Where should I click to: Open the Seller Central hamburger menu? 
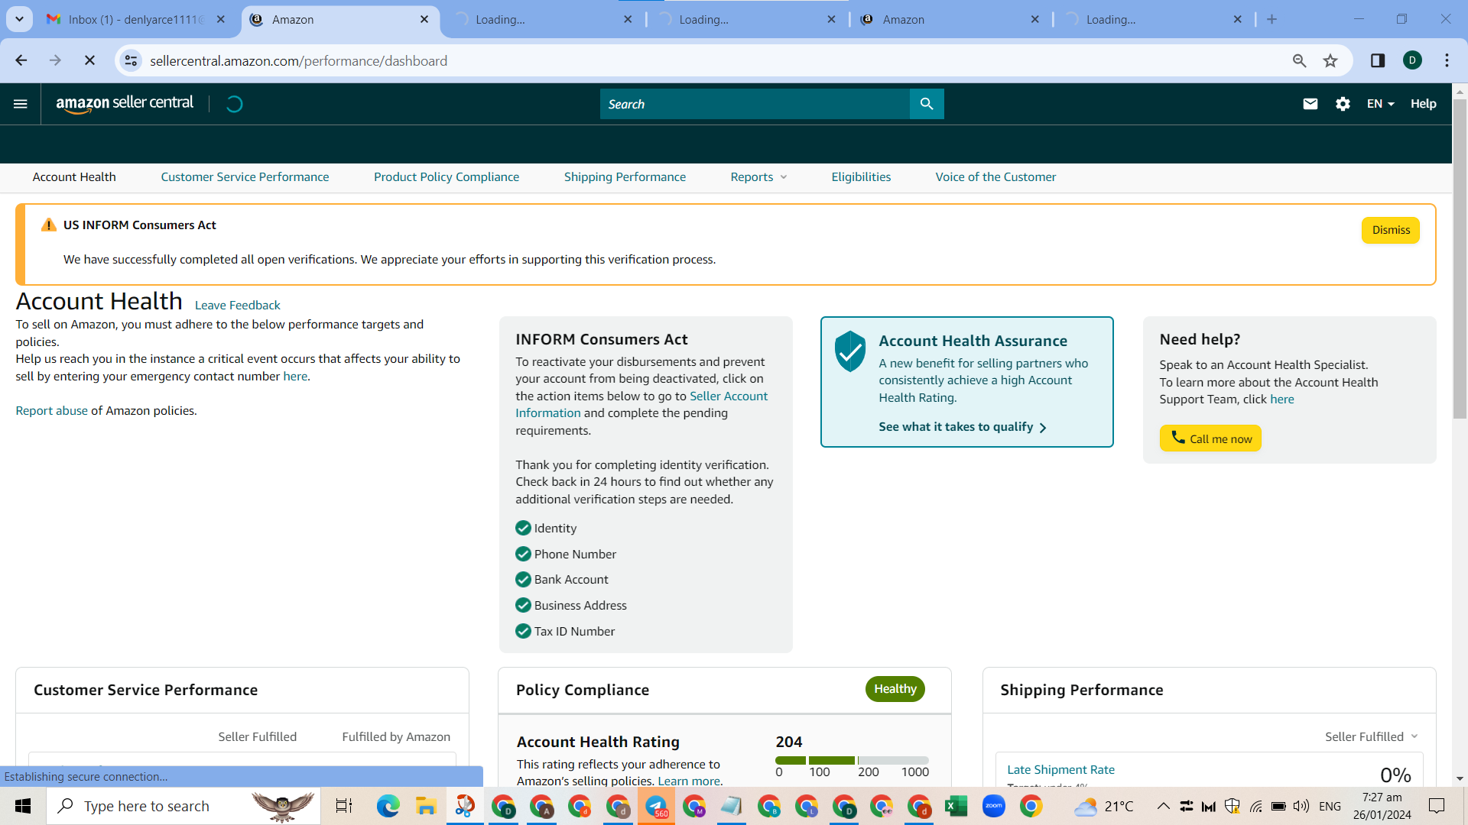pyautogui.click(x=21, y=104)
